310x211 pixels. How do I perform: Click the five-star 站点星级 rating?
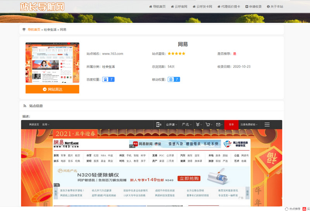click(x=177, y=53)
